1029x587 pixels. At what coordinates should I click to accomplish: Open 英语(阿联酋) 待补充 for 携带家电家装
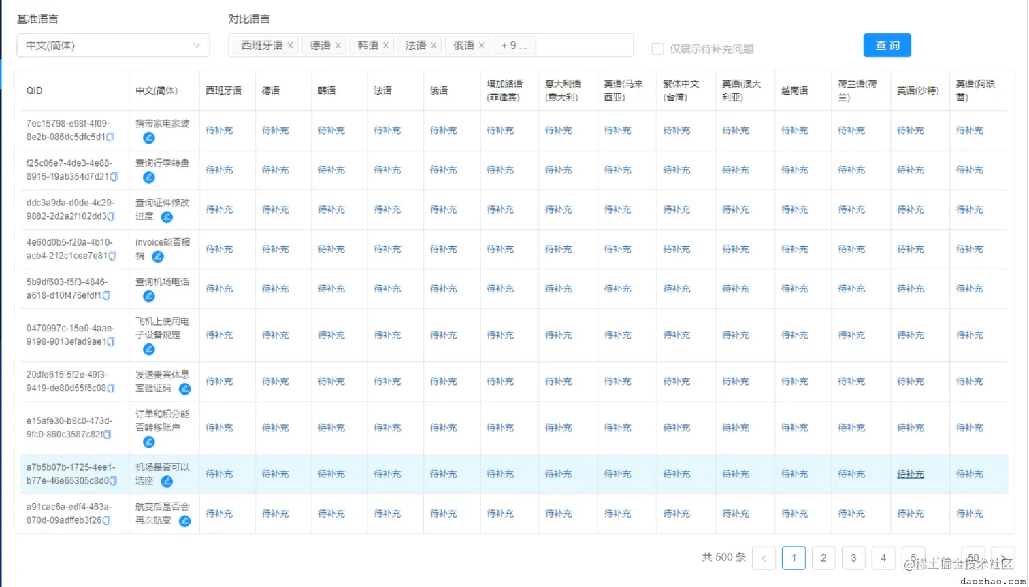(x=969, y=130)
